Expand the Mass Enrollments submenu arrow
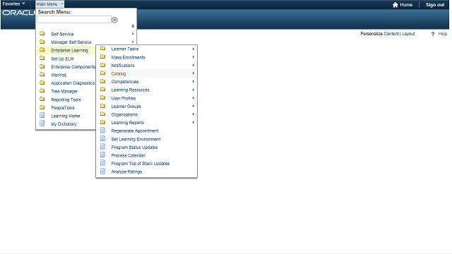This screenshot has height=254, width=452. [194, 57]
